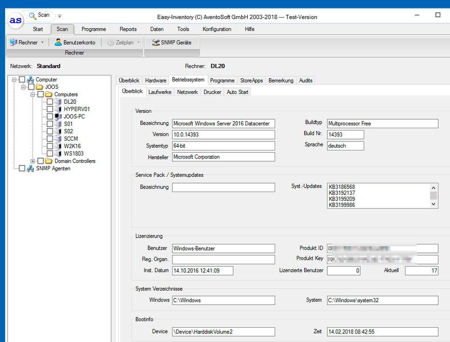Click the Lizenzierte Benutzer field
Viewport: 450px width, 342px height.
344,270
